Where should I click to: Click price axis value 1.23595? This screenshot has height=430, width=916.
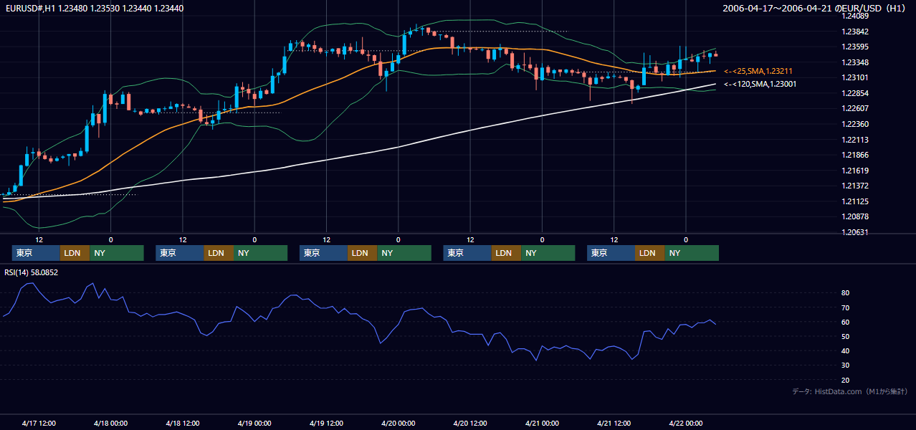click(854, 47)
